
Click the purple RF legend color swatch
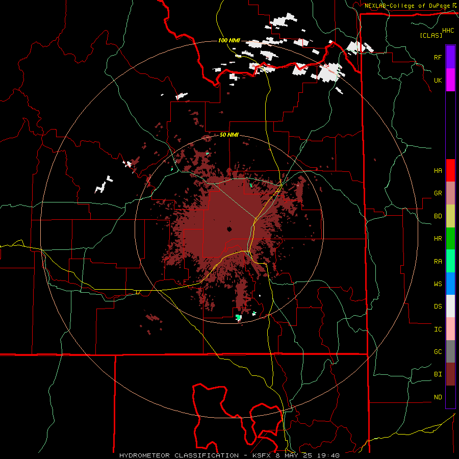coord(450,57)
